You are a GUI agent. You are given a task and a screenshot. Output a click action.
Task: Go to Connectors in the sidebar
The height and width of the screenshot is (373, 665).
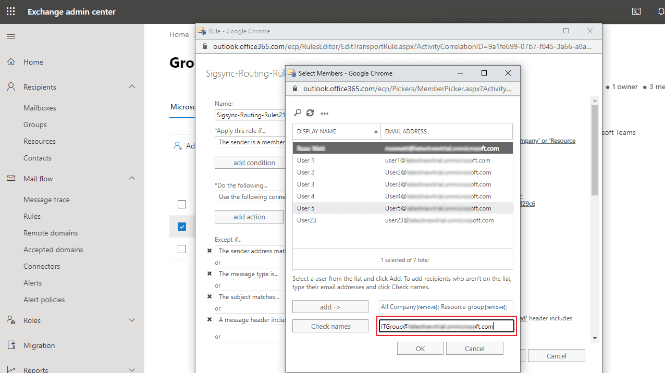[x=42, y=266]
